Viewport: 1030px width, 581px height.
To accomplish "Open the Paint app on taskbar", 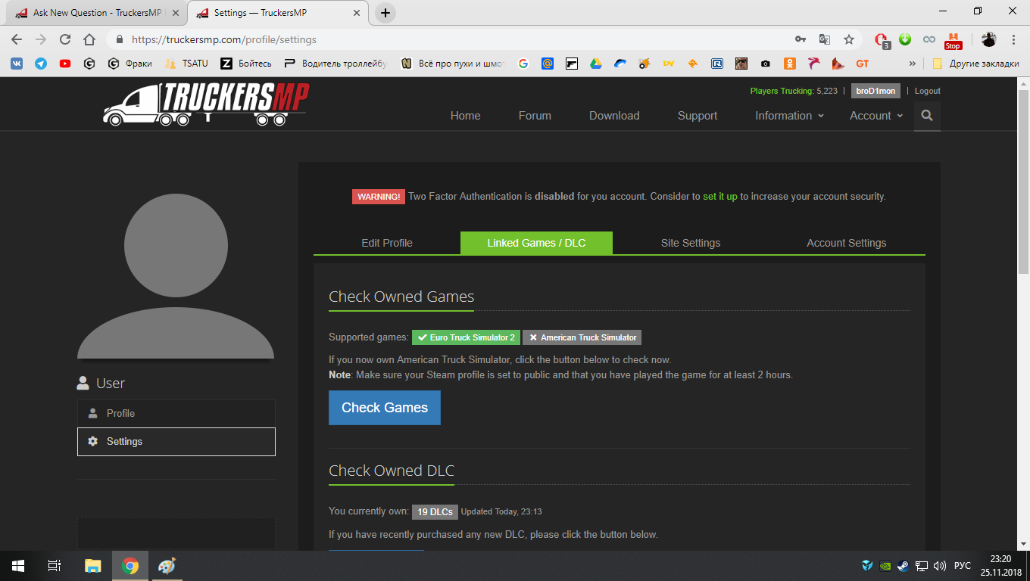I will tap(166, 565).
